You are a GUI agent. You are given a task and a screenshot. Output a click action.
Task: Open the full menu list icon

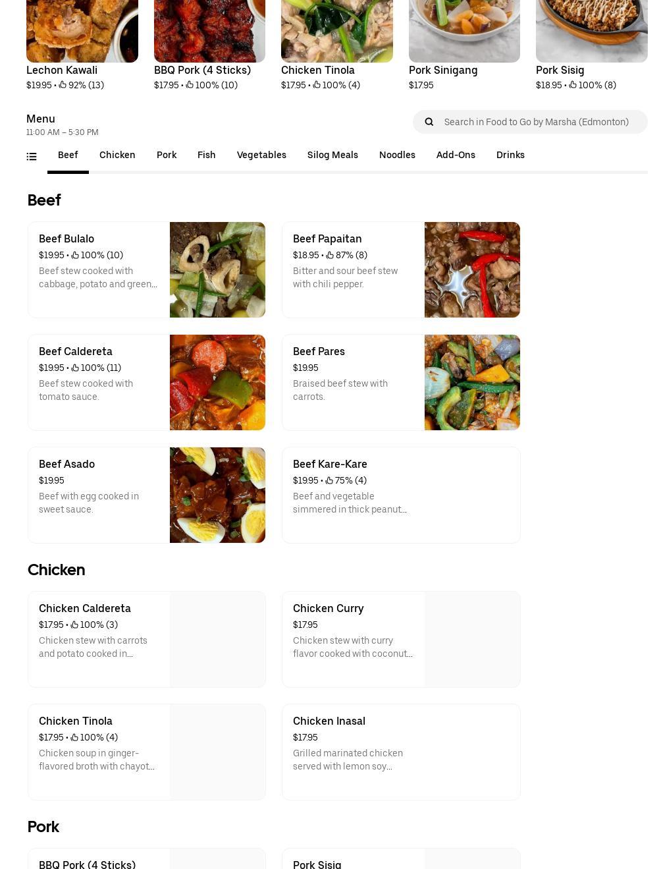point(32,156)
